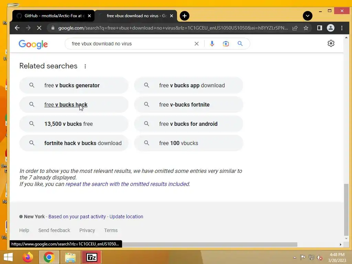Open the network tray icon
This screenshot has height=264, width=352.
311,257
